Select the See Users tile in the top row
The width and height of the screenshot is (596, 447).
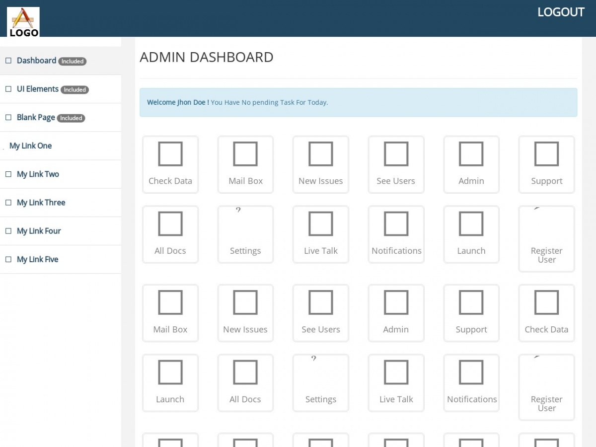tap(396, 164)
